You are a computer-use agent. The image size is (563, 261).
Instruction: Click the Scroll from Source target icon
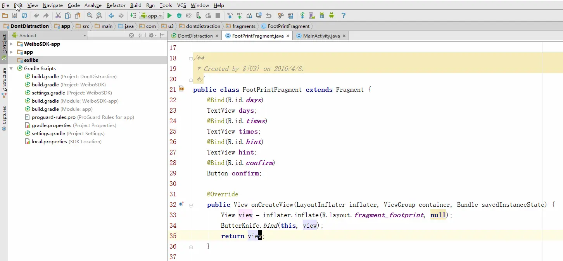(x=131, y=36)
